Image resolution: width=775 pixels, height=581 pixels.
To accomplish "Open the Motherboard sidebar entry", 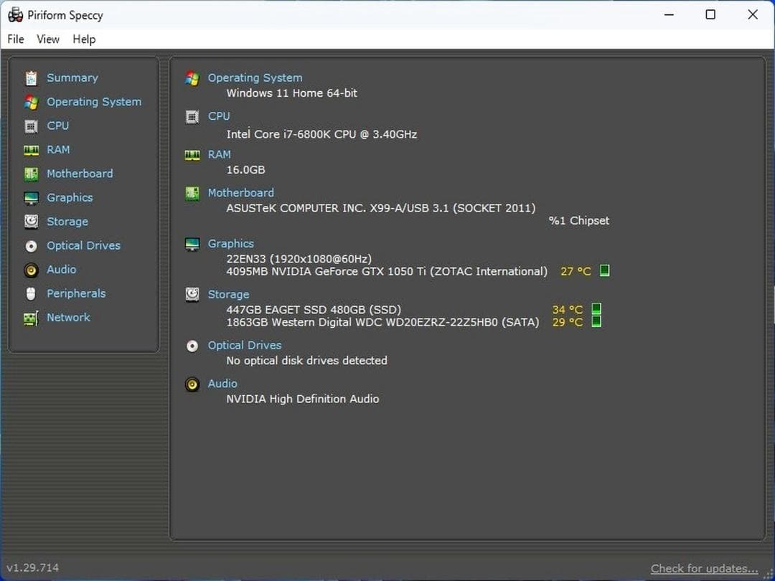I will (x=80, y=174).
